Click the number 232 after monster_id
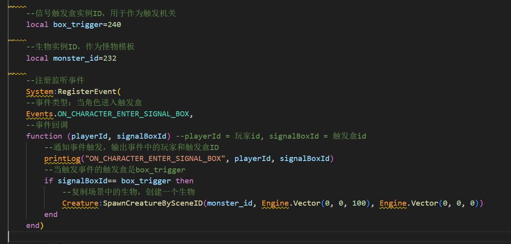 tap(109, 58)
